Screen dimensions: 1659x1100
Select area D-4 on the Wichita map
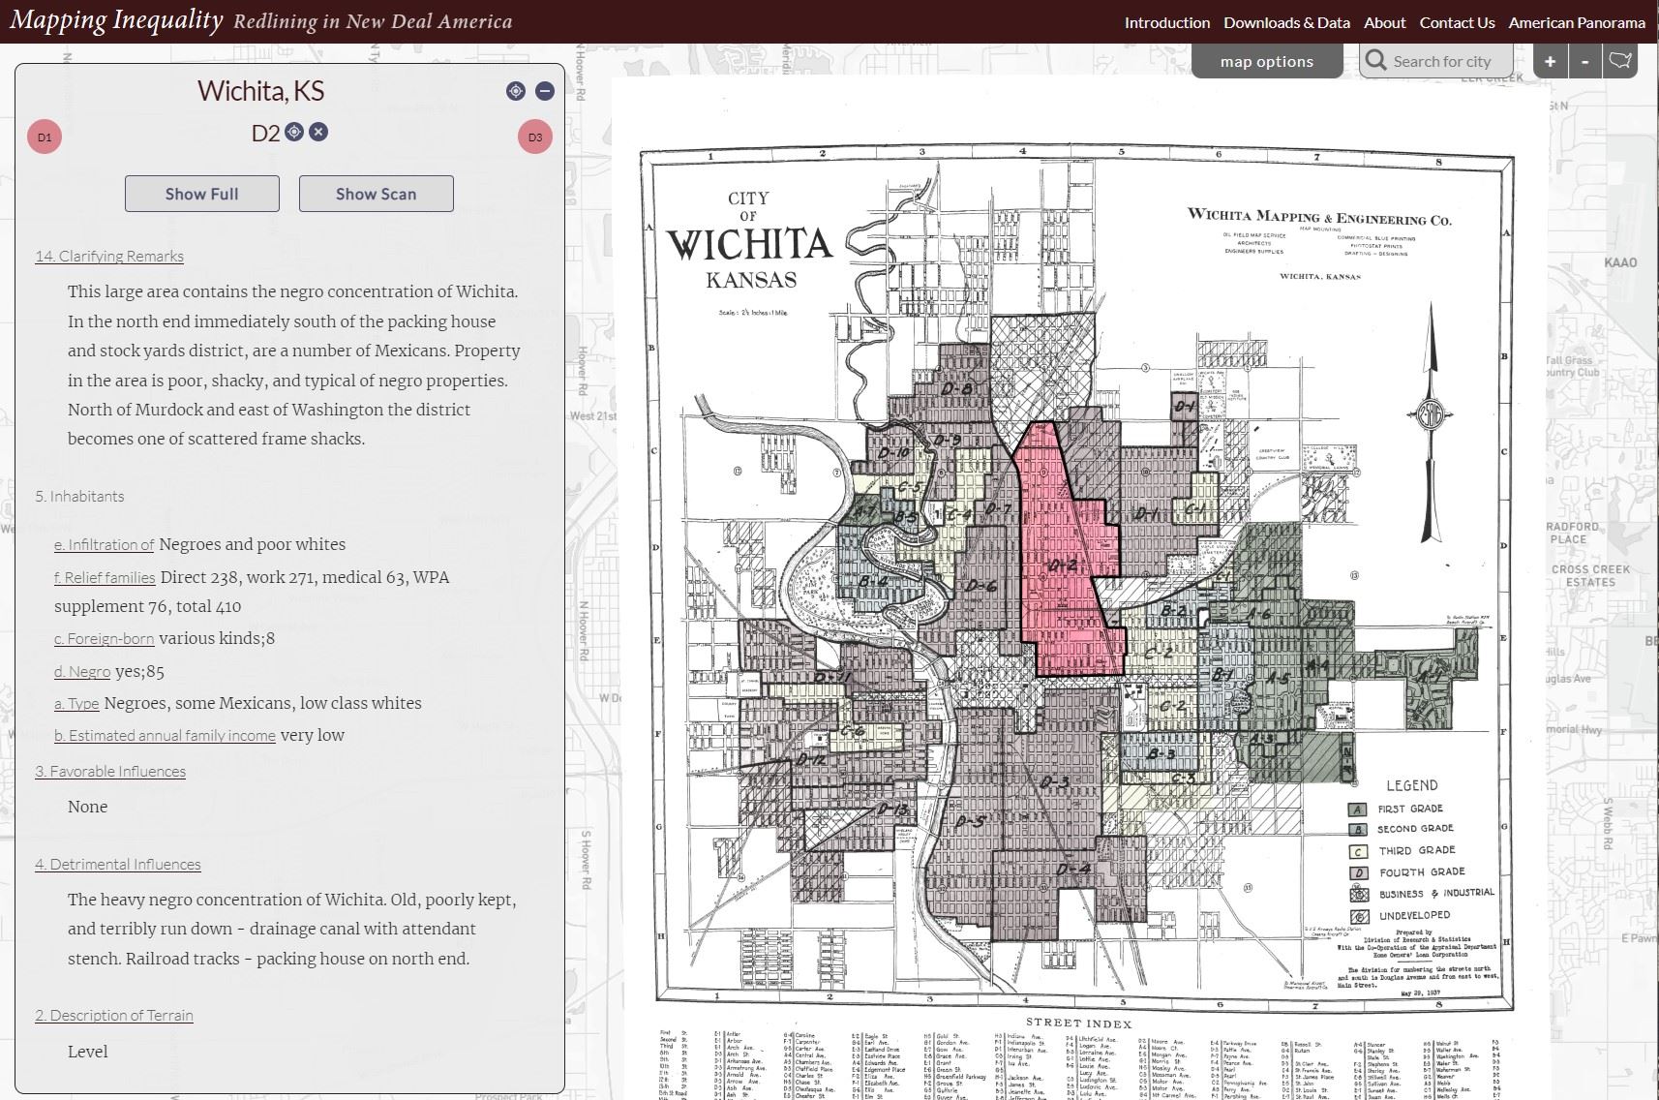(x=1072, y=869)
